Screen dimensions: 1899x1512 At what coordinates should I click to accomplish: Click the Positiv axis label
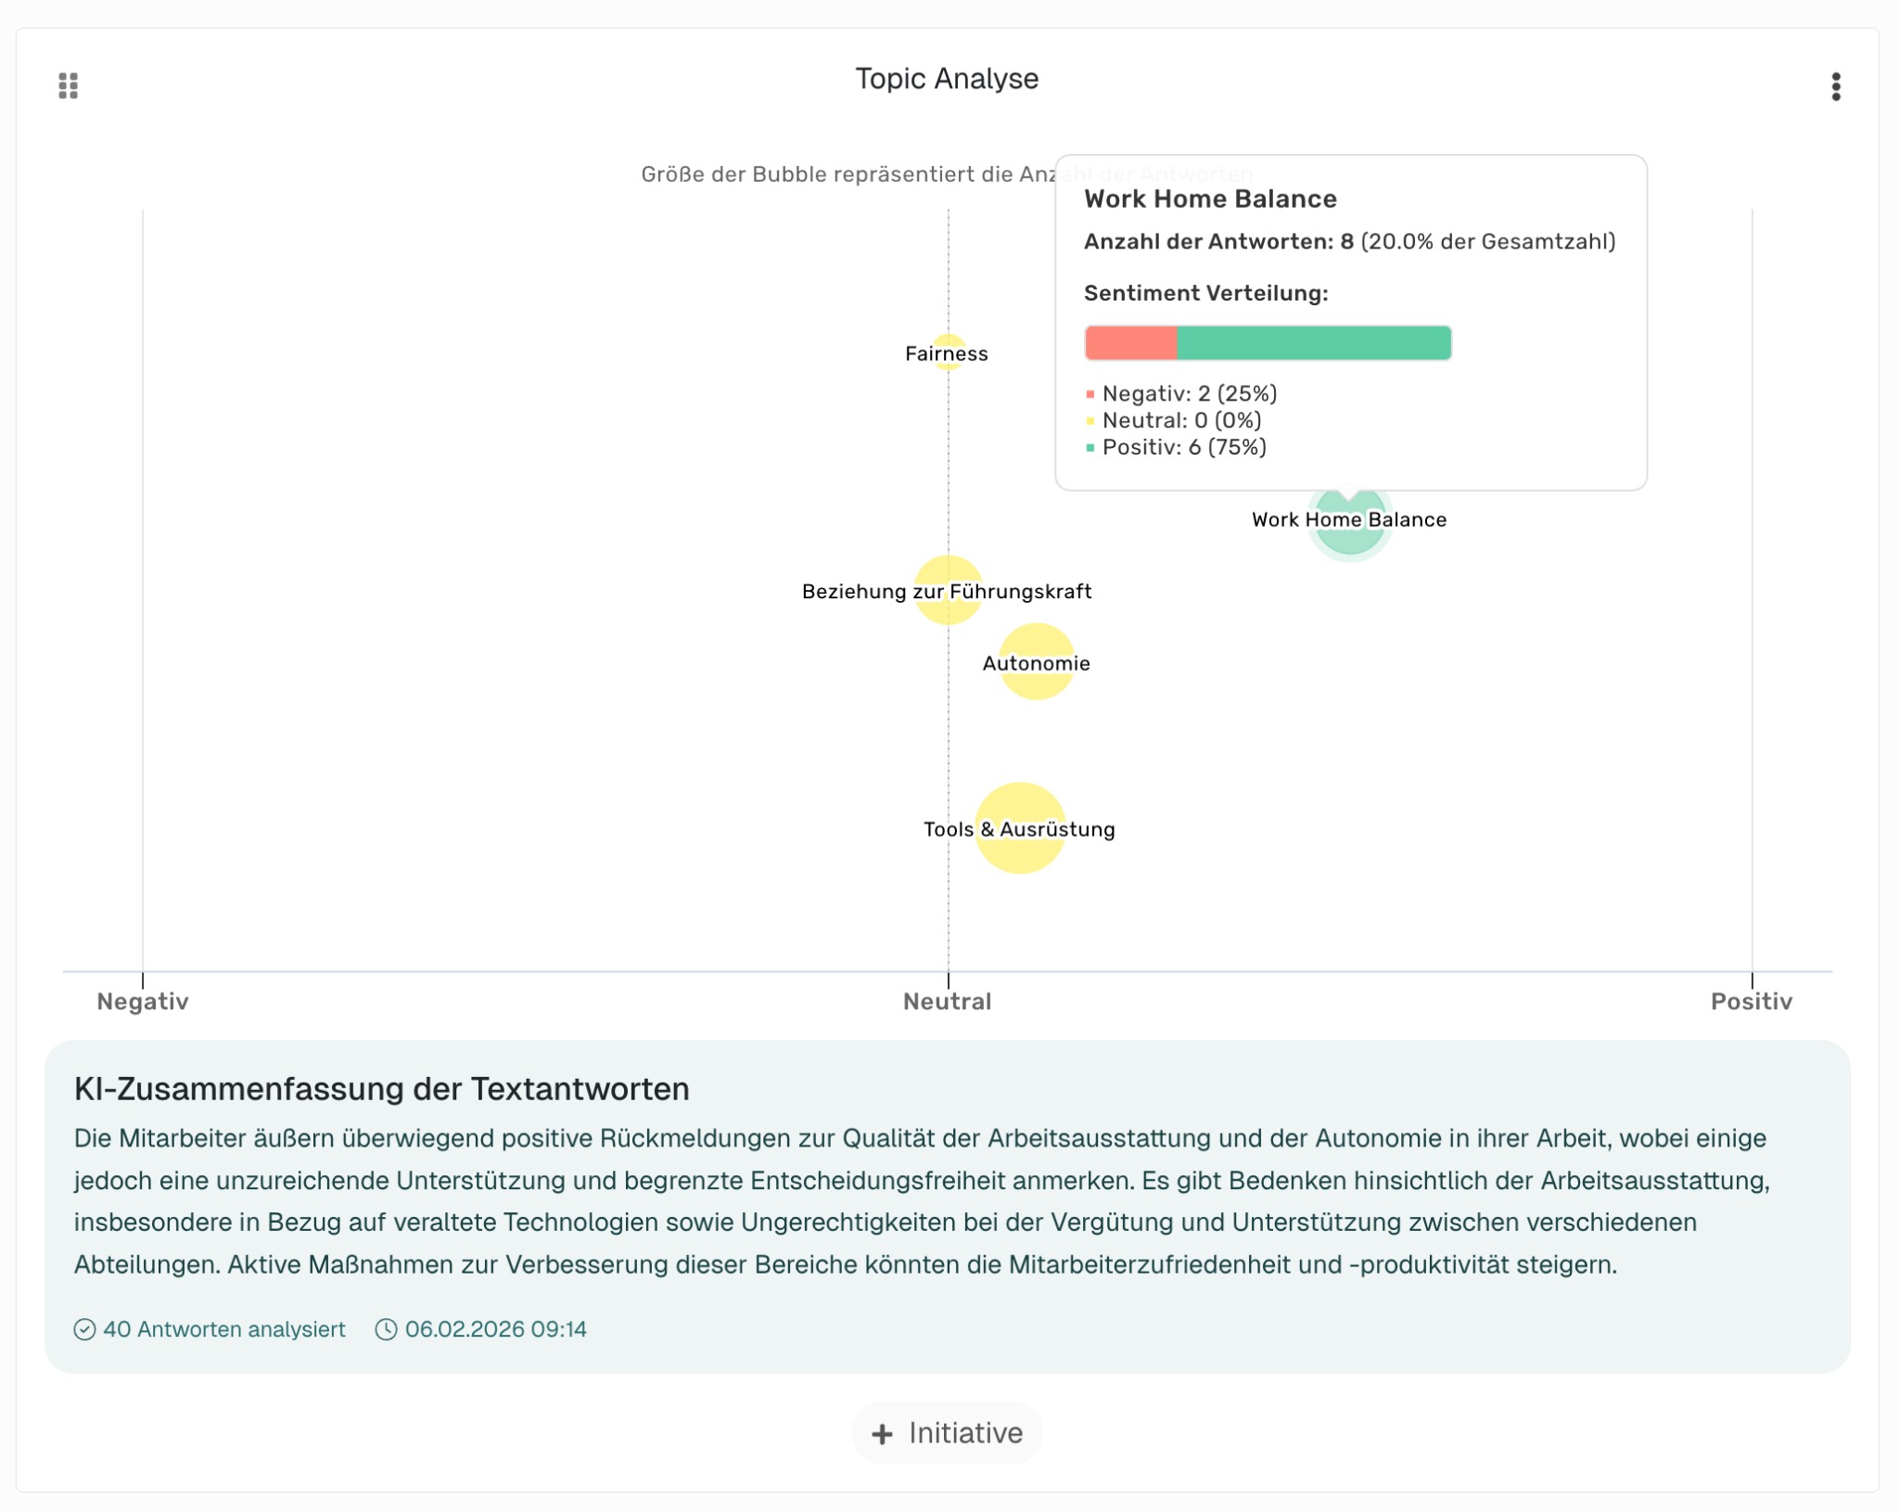click(x=1751, y=1002)
